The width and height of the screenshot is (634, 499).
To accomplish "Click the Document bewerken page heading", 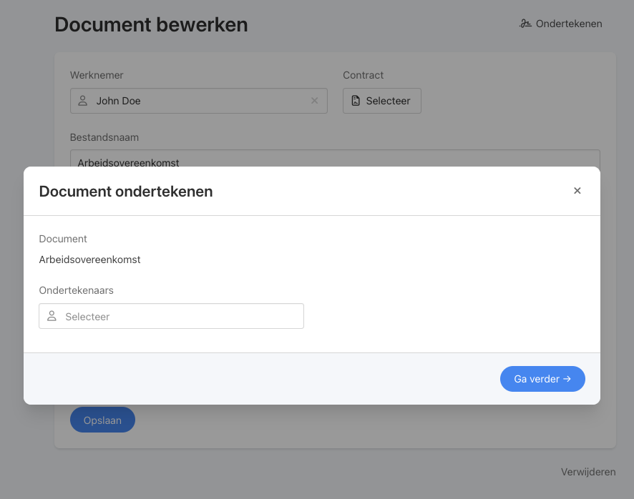I will coord(151,24).
